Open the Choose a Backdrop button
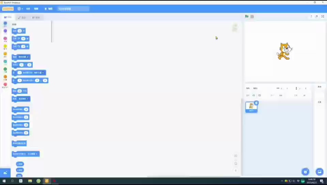327x185 pixels. [319, 172]
